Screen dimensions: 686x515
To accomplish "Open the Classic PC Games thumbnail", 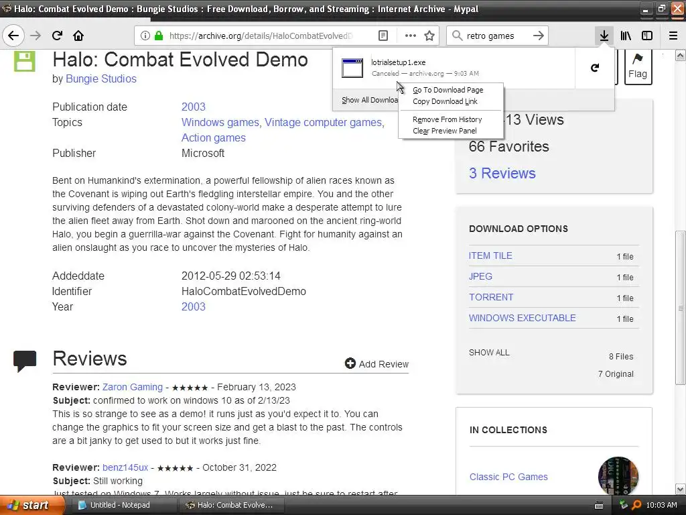I will [x=618, y=476].
